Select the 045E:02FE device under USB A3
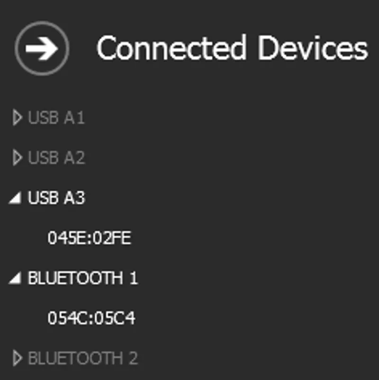 click(90, 239)
